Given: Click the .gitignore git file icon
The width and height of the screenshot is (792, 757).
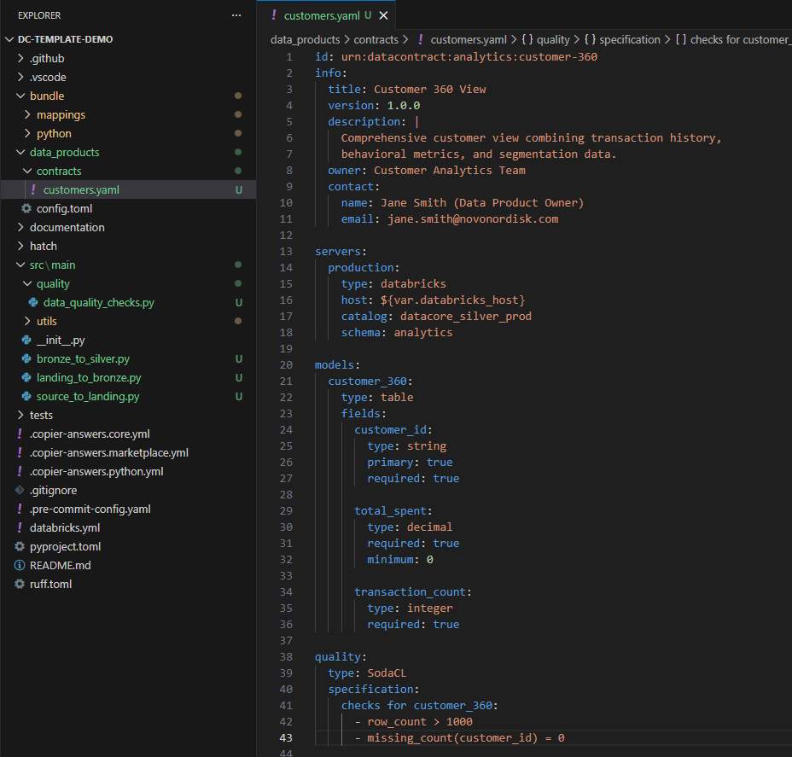Looking at the screenshot, I should pos(19,490).
